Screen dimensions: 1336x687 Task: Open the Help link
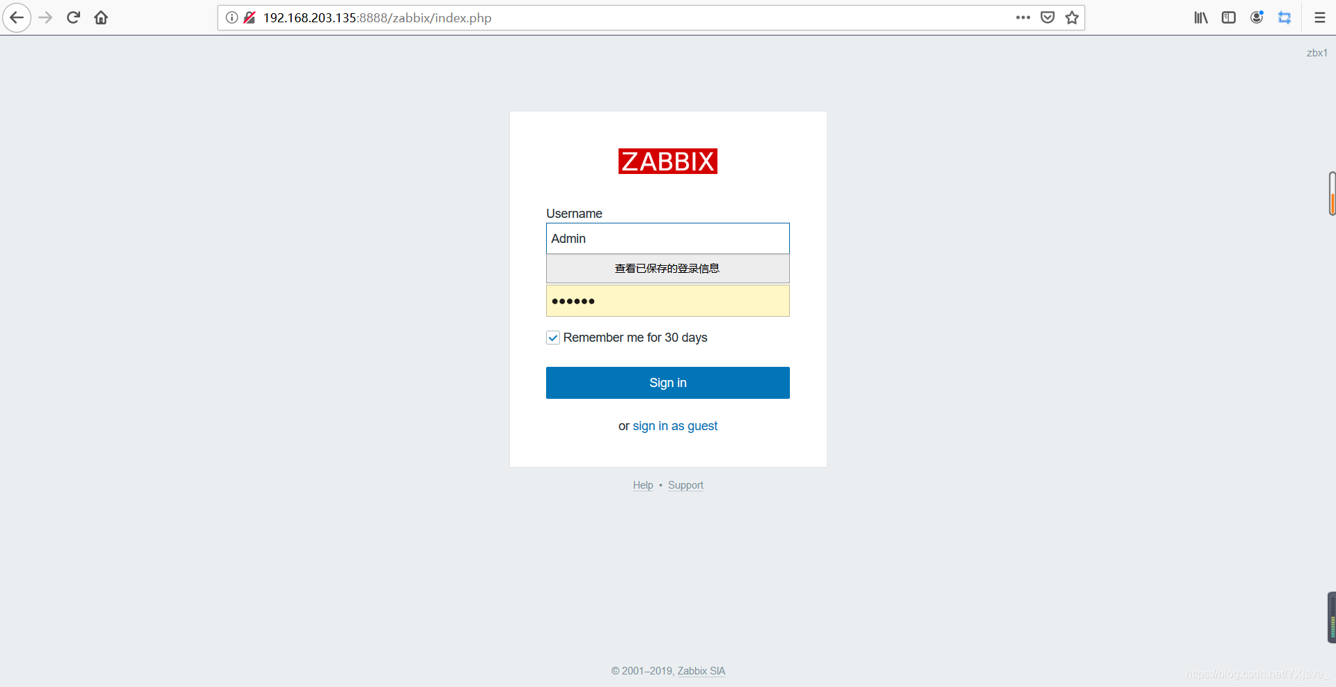coord(643,485)
